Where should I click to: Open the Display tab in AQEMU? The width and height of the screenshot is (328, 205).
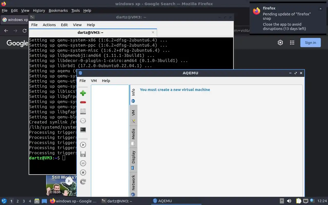pos(133,160)
